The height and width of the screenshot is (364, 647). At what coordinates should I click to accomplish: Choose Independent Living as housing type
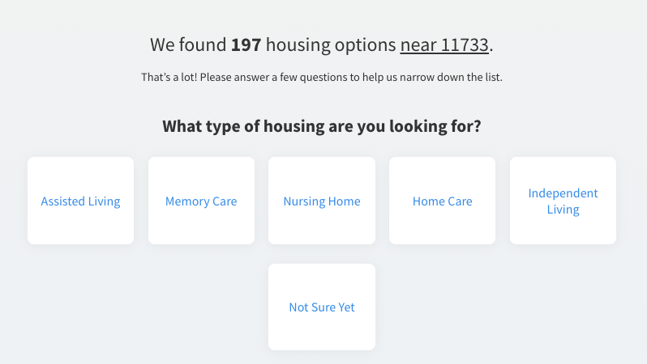(x=563, y=201)
